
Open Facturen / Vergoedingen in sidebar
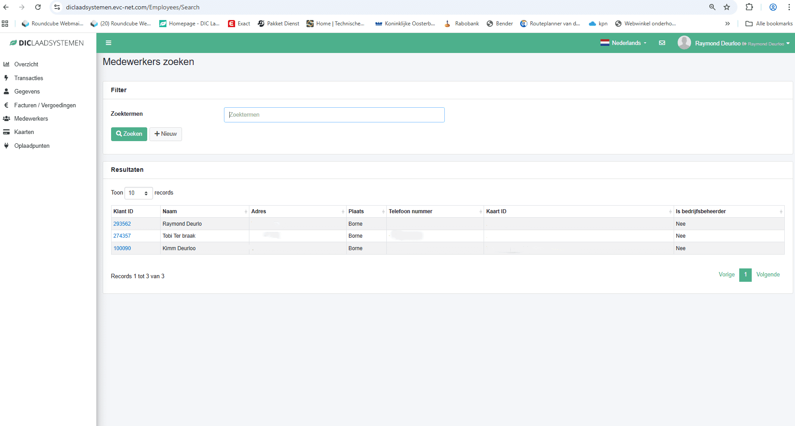point(45,105)
